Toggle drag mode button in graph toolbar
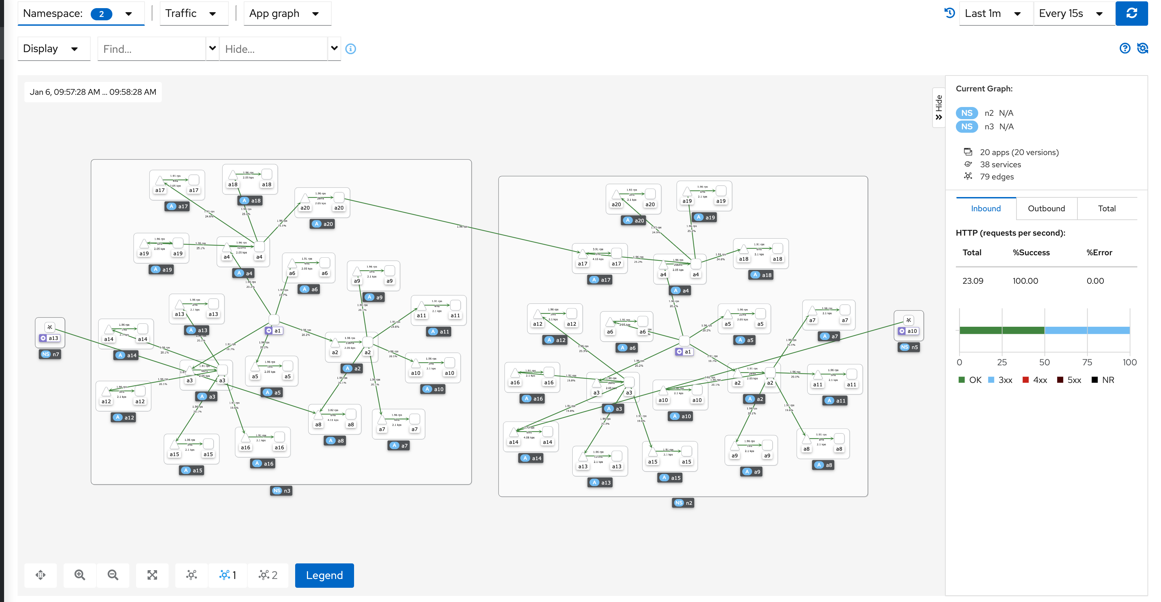The image size is (1161, 602). point(41,575)
